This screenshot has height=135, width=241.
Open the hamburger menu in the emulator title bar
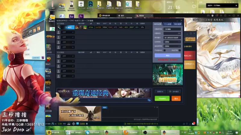[x=221, y=16]
